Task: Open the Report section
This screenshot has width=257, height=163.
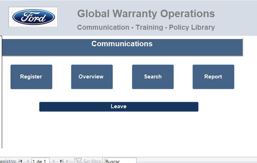Action: 213,77
